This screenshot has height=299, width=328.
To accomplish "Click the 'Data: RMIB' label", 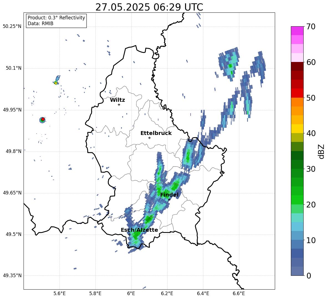I will 40,24.
